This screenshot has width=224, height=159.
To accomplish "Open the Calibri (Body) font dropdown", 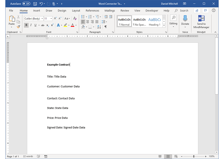I will point(42,18).
